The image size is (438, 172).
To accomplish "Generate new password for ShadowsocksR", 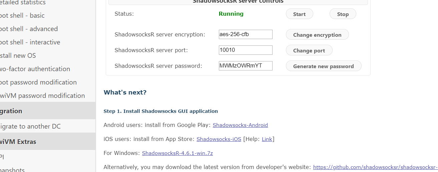I will click(x=323, y=66).
